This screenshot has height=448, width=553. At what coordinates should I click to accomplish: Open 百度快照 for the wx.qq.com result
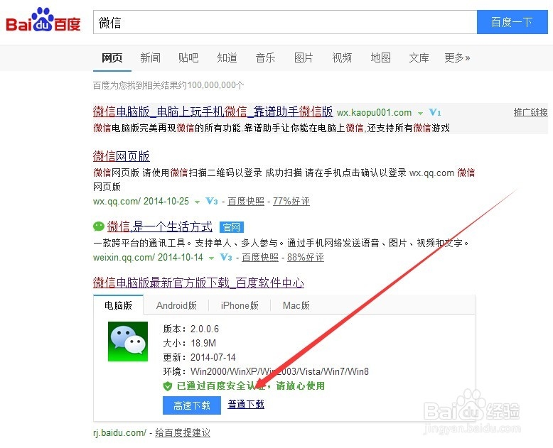[x=246, y=202]
